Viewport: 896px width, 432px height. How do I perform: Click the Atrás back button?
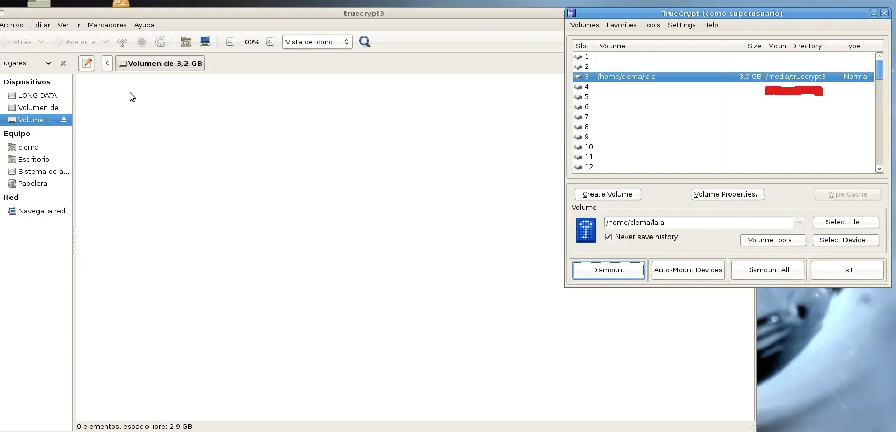[x=17, y=42]
